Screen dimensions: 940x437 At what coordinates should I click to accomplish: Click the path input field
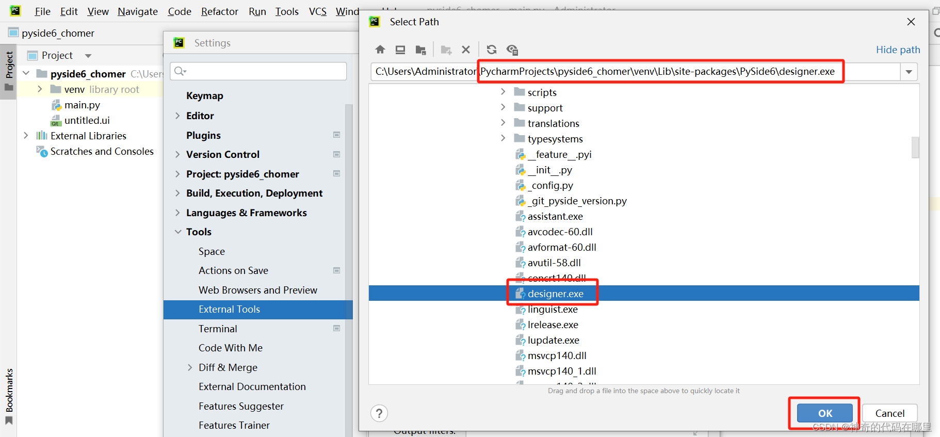[636, 72]
